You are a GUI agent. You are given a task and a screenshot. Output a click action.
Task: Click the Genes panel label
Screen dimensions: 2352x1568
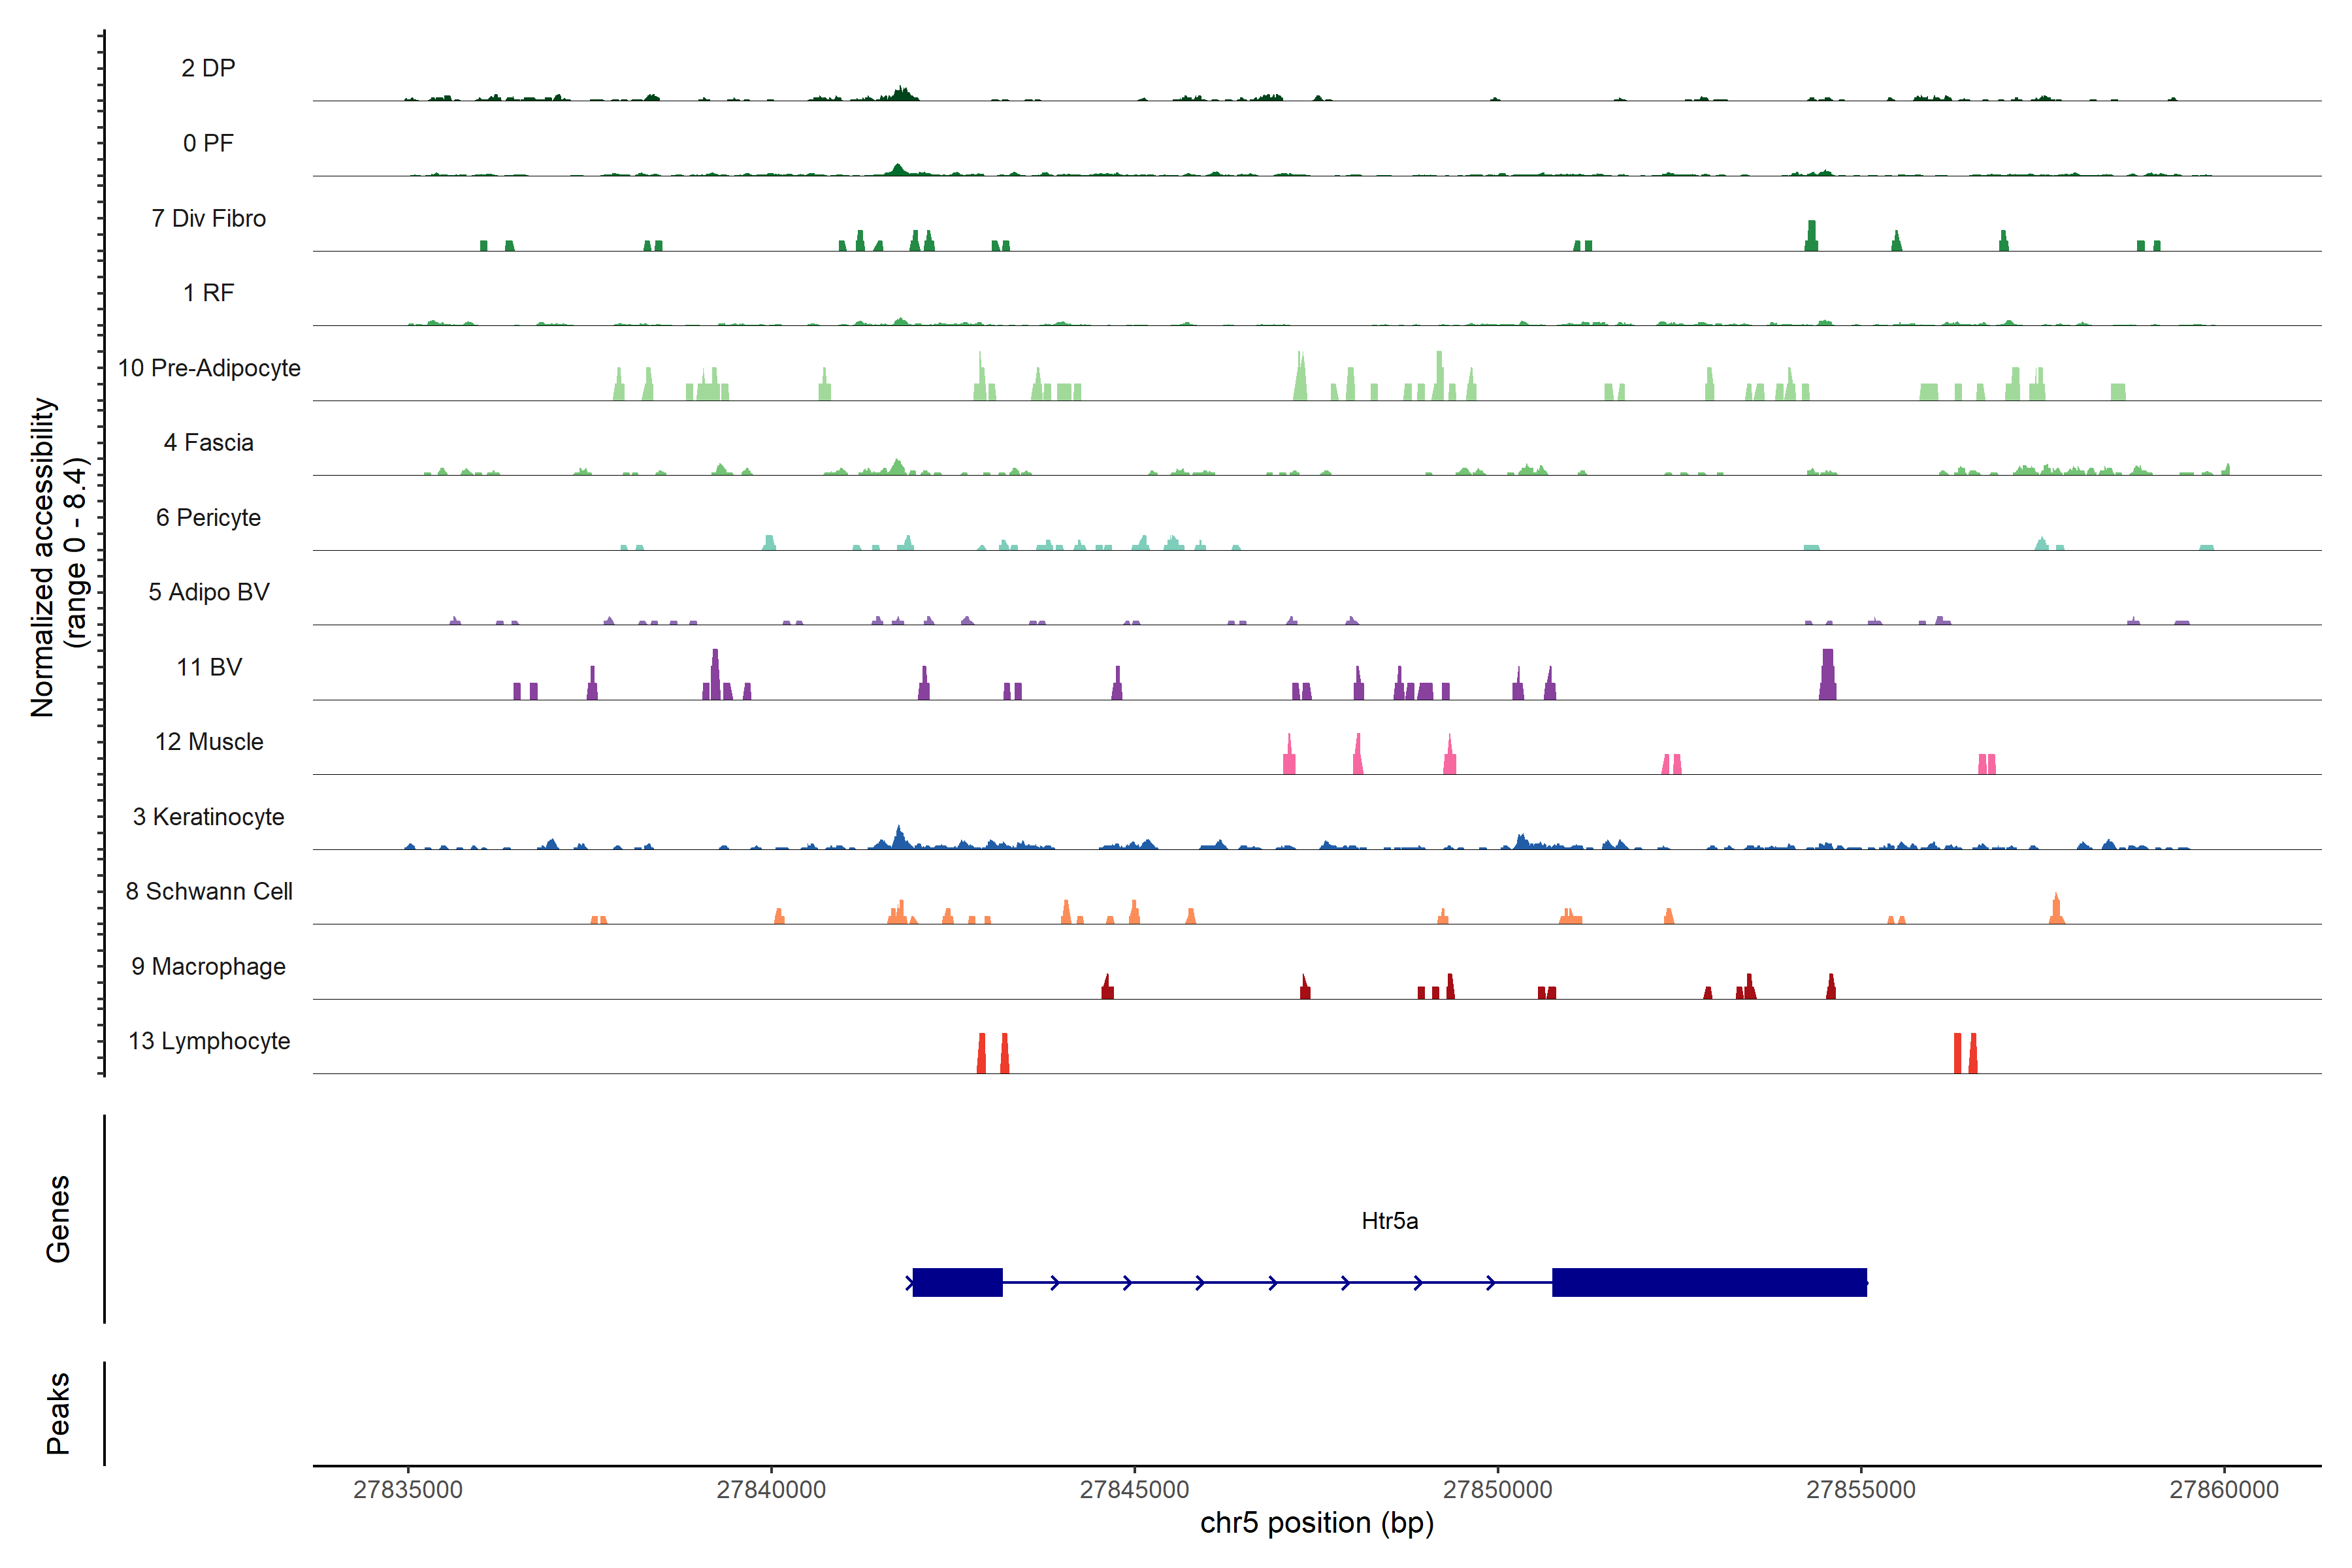pos(58,1218)
